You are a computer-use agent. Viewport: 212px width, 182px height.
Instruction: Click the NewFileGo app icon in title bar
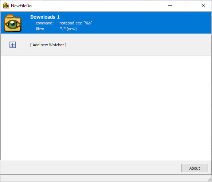pyautogui.click(x=6, y=6)
